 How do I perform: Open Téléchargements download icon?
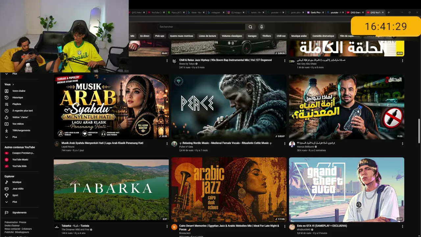click(7, 130)
